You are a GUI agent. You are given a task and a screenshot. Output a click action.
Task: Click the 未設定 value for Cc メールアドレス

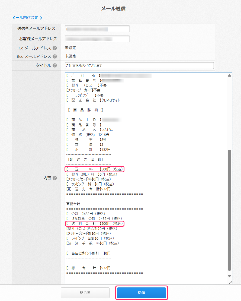point(70,48)
